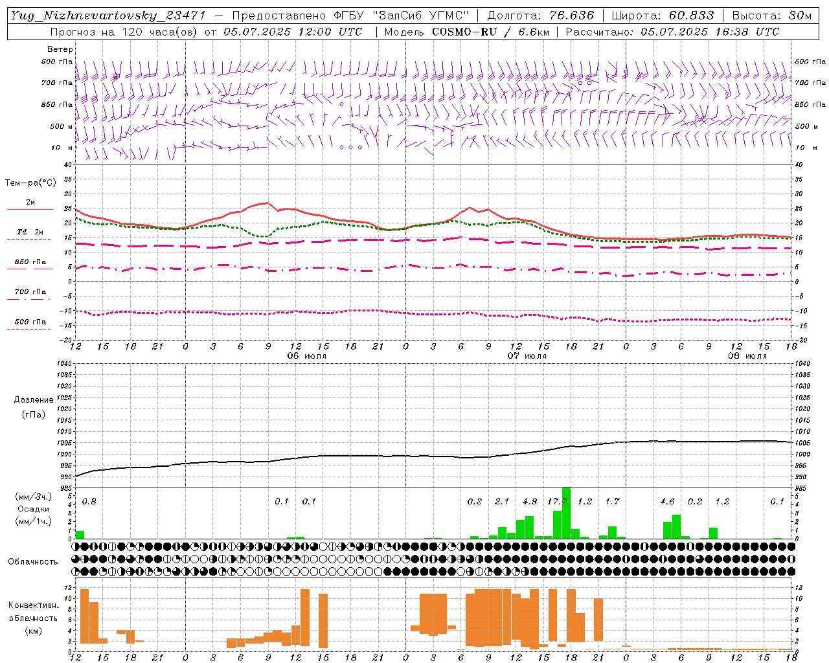829x663 pixels.
Task: Click the (мм/3ч.) precipitation unit label
Action: click(x=34, y=497)
